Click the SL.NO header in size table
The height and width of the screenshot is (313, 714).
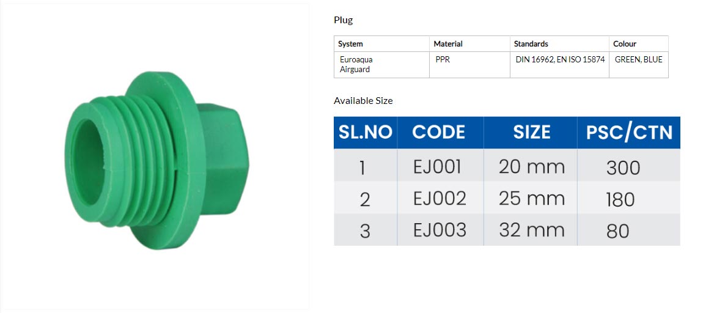[365, 133]
